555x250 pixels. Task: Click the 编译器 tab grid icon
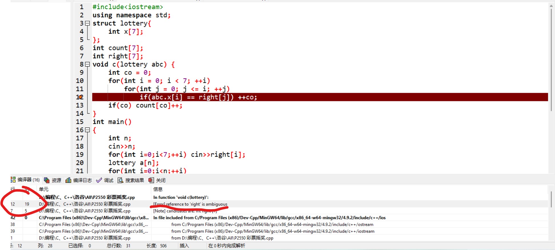pyautogui.click(x=13, y=180)
